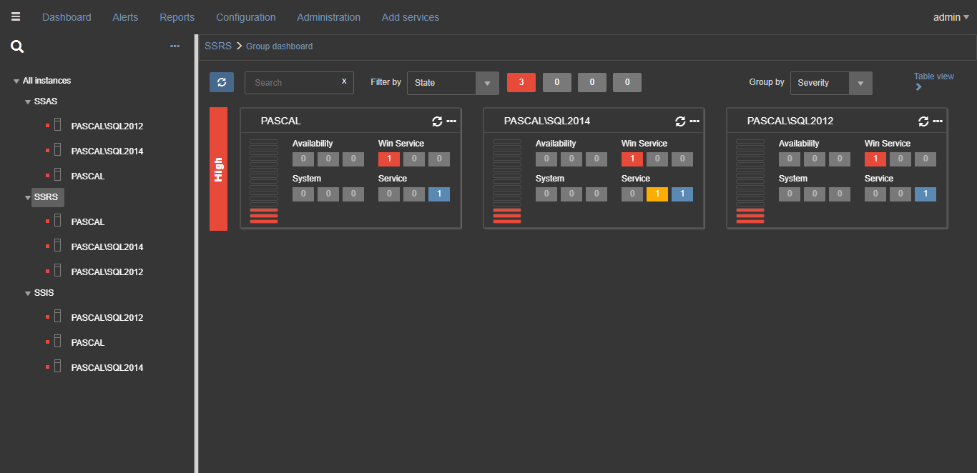Viewport: 977px width, 473px height.
Task: Open PASCAL card title
Action: (x=280, y=121)
